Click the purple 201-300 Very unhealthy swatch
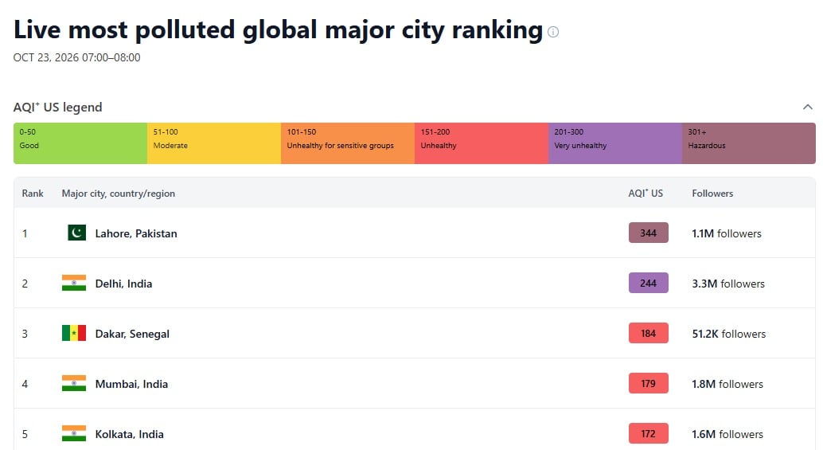Screen dimensions: 823x450 coord(616,143)
